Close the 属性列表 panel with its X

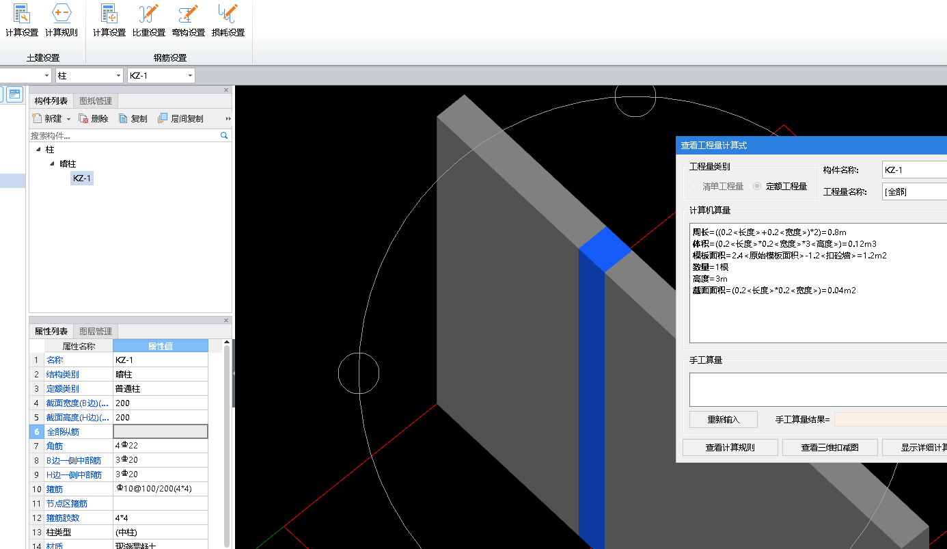(x=226, y=320)
